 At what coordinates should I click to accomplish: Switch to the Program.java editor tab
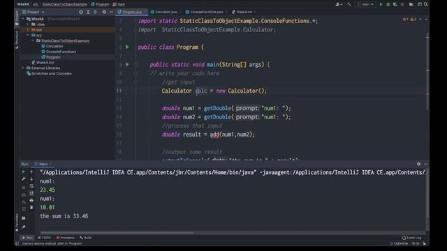pyautogui.click(x=132, y=12)
